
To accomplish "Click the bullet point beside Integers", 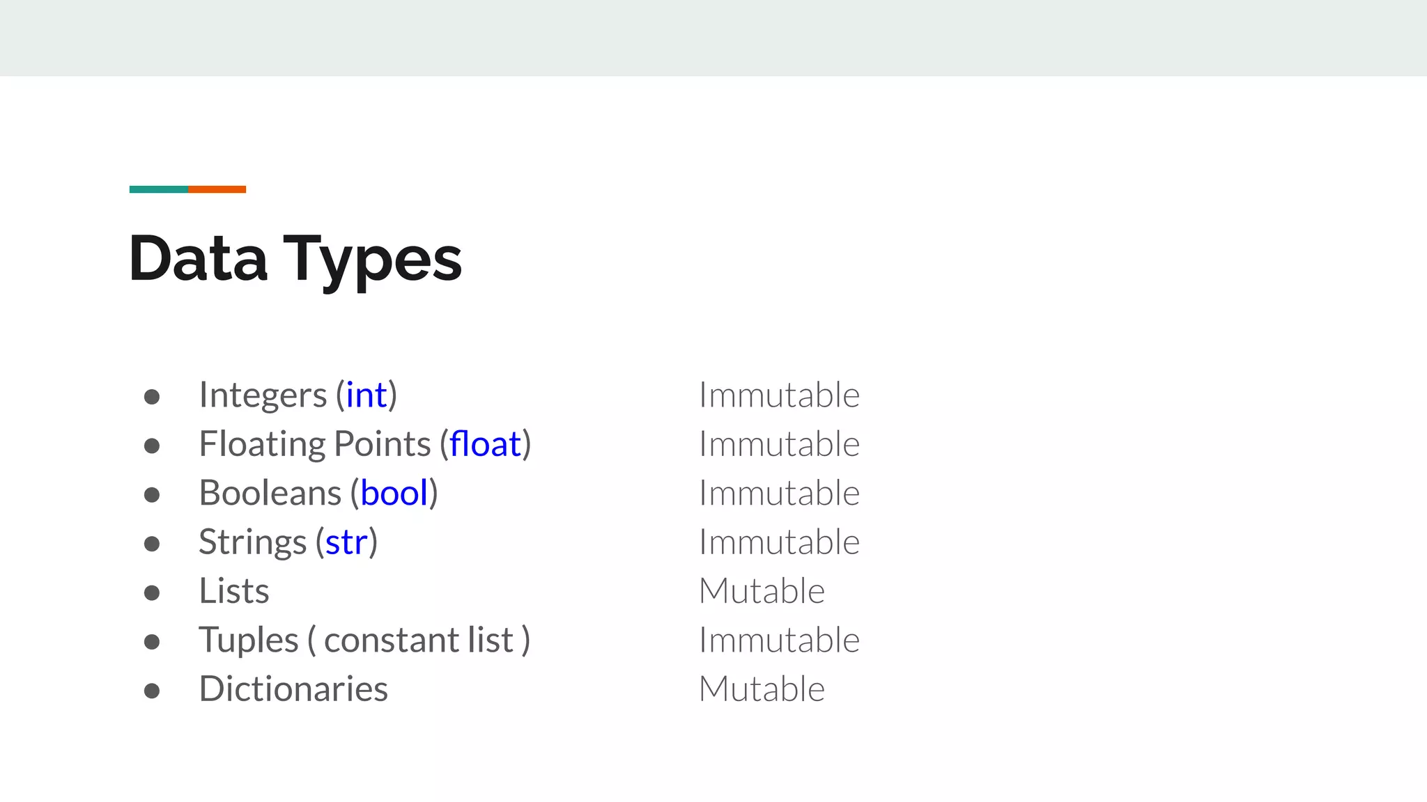I will 152,397.
